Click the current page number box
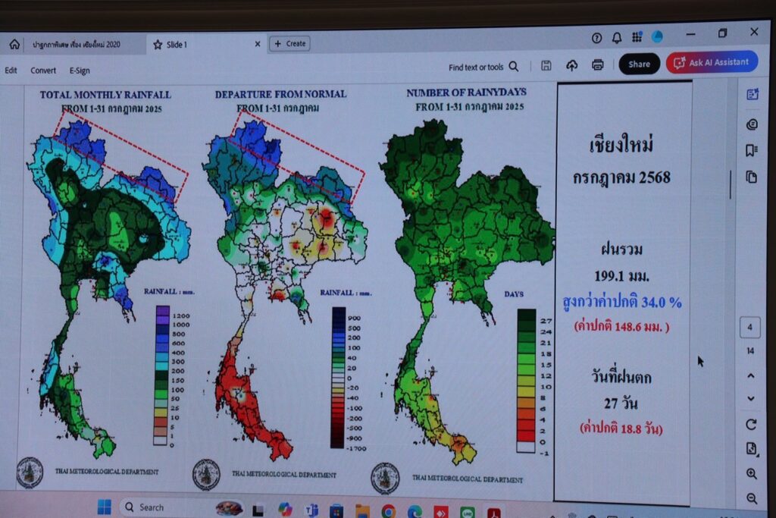This screenshot has height=518, width=776. [x=750, y=328]
